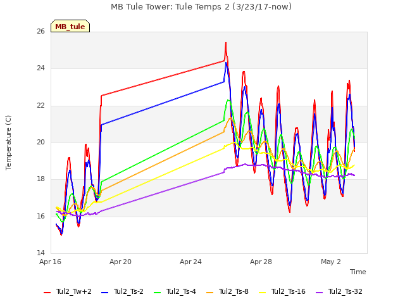Click the MB_tule annotation box

point(70,26)
